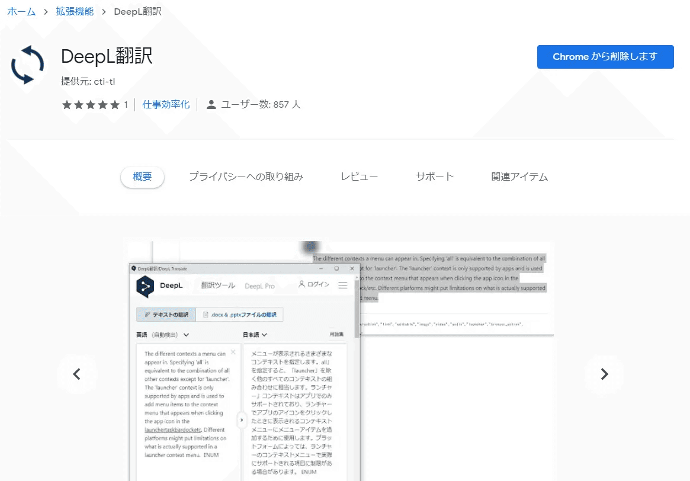
Task: Switch to プライバシーへの取り組み tab
Action: coord(246,177)
